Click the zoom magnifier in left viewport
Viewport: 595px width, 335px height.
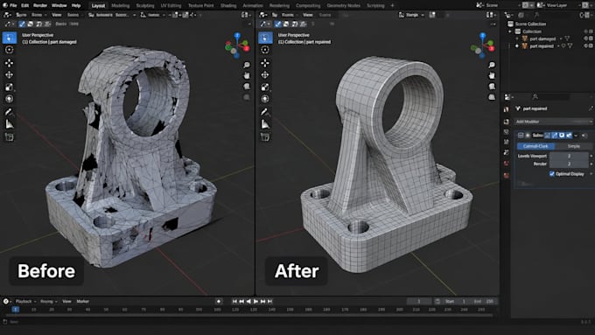[x=247, y=66]
